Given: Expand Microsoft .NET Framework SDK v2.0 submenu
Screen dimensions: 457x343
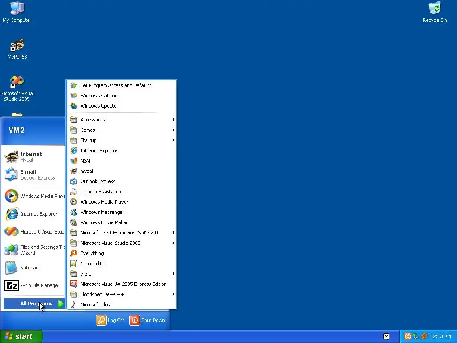Looking at the screenshot, I should pyautogui.click(x=122, y=233).
